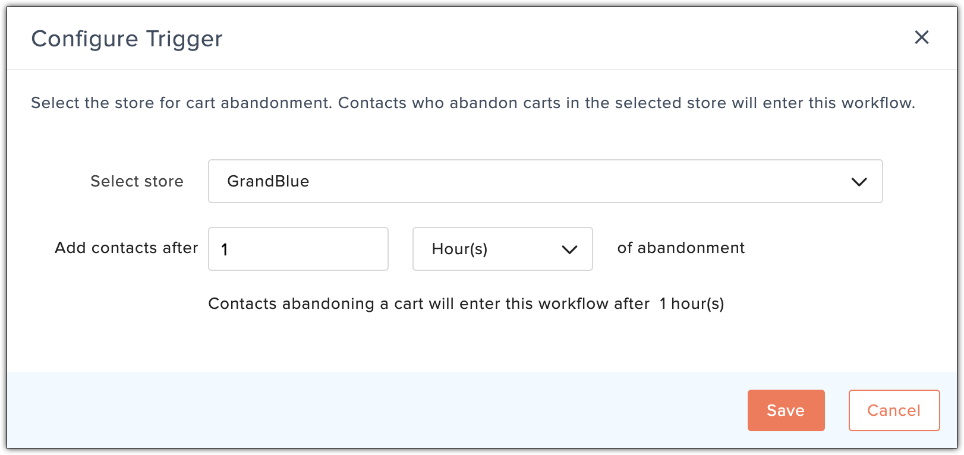Open the Hour(s) time unit dropdown

pyautogui.click(x=502, y=249)
